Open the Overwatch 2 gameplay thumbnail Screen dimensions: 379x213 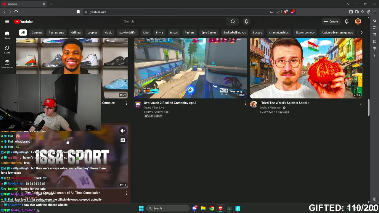tap(190, 68)
